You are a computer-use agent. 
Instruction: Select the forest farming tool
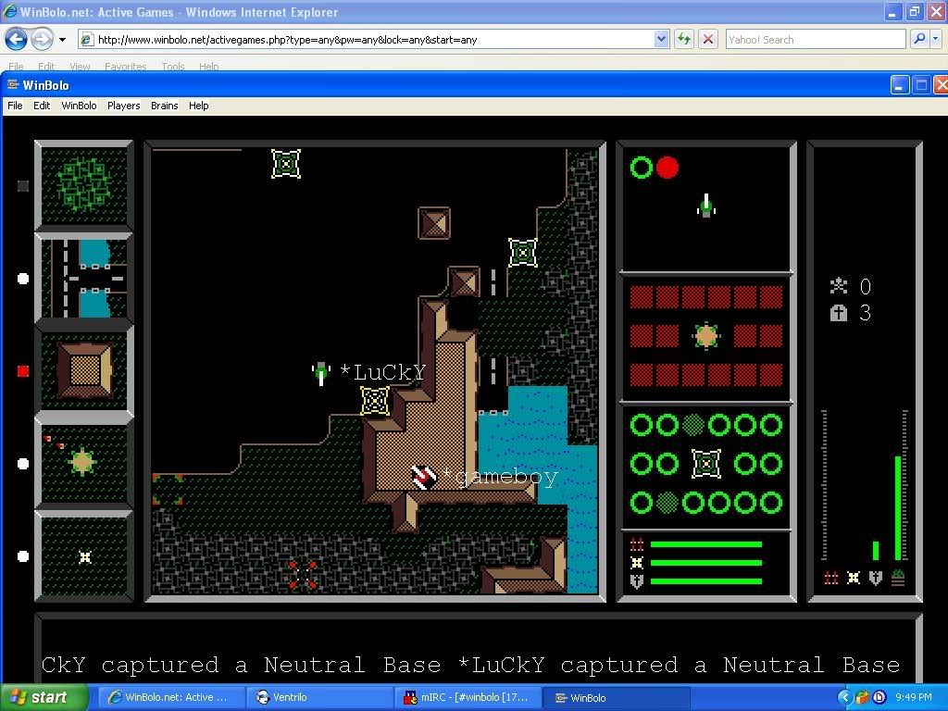pyautogui.click(x=84, y=184)
